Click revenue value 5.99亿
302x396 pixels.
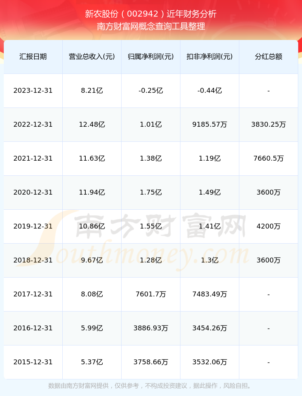tap(92, 328)
